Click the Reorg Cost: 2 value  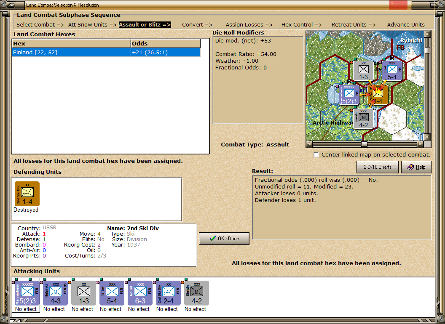click(99, 244)
